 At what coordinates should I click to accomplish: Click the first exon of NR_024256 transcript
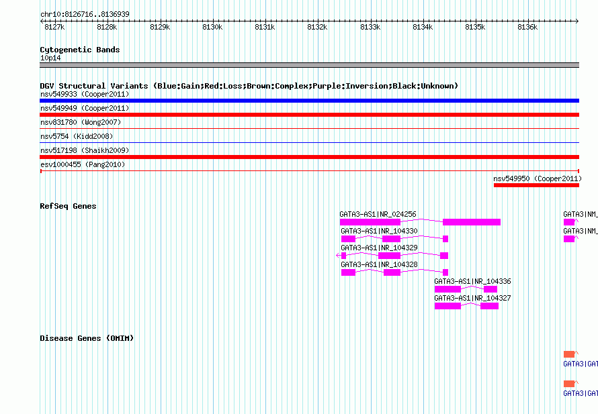click(370, 222)
